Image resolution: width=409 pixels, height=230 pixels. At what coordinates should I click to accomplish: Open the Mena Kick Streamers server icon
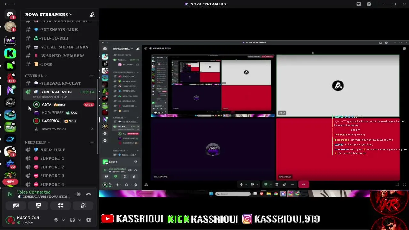(x=10, y=127)
